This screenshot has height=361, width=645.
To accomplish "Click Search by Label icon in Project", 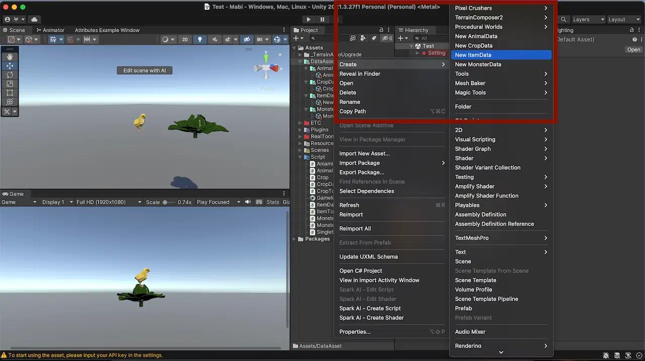I will click(x=373, y=38).
